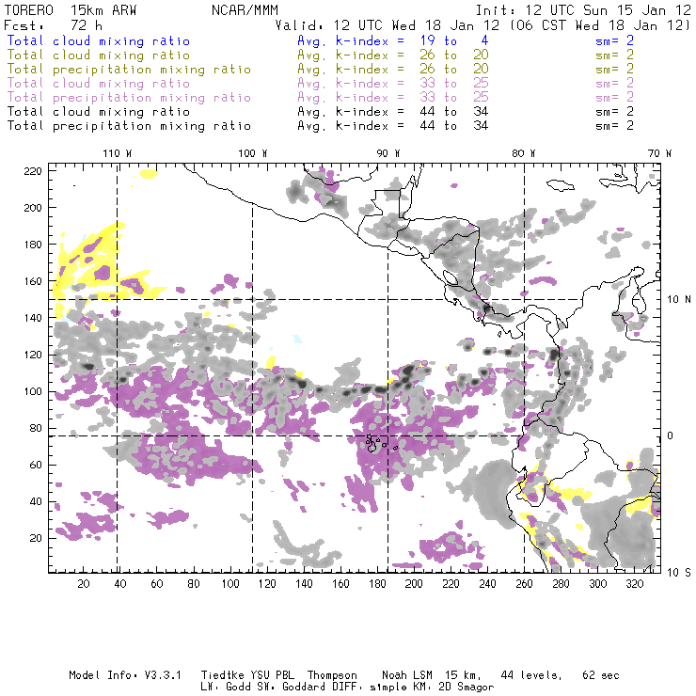
Task: Click the "62 sec" time step text
Action: (x=601, y=675)
